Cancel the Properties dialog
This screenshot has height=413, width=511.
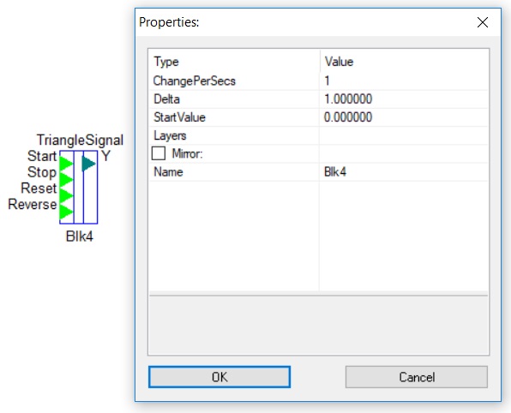click(x=417, y=377)
